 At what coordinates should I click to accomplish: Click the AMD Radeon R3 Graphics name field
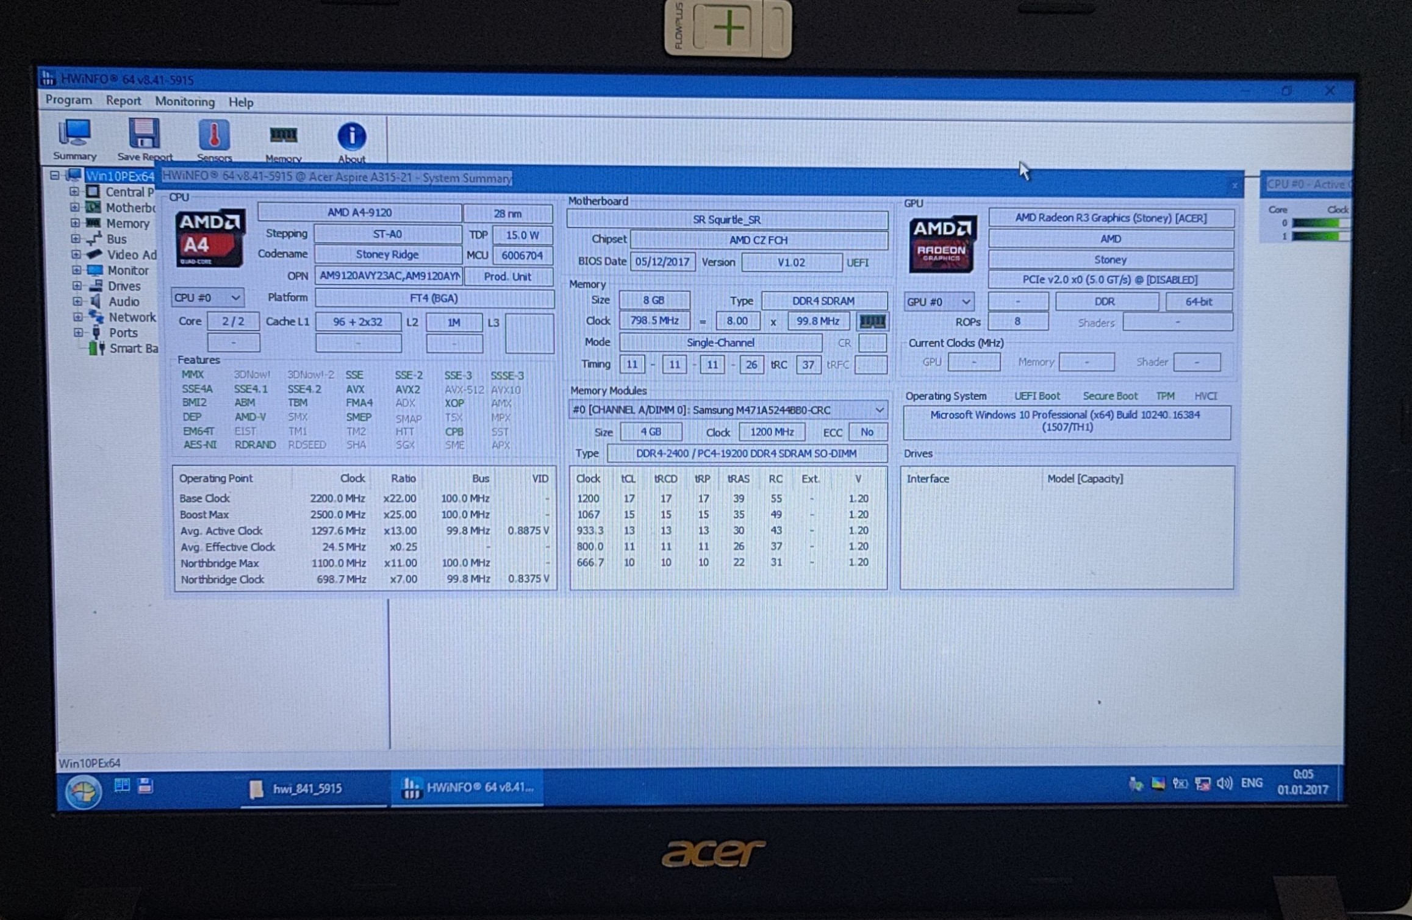point(1111,218)
